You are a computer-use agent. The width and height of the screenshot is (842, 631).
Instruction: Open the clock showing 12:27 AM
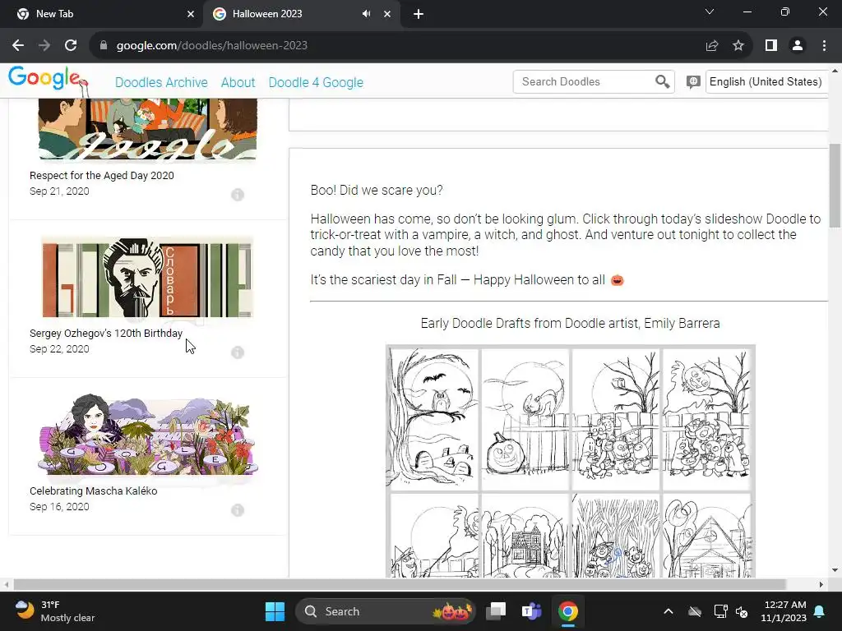click(784, 611)
